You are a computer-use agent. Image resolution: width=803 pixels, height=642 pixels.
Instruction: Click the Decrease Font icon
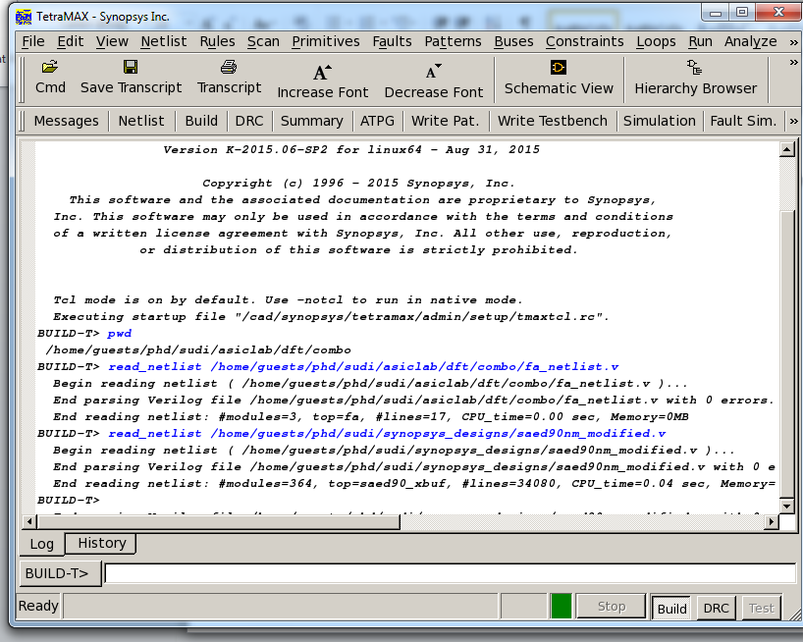(433, 73)
